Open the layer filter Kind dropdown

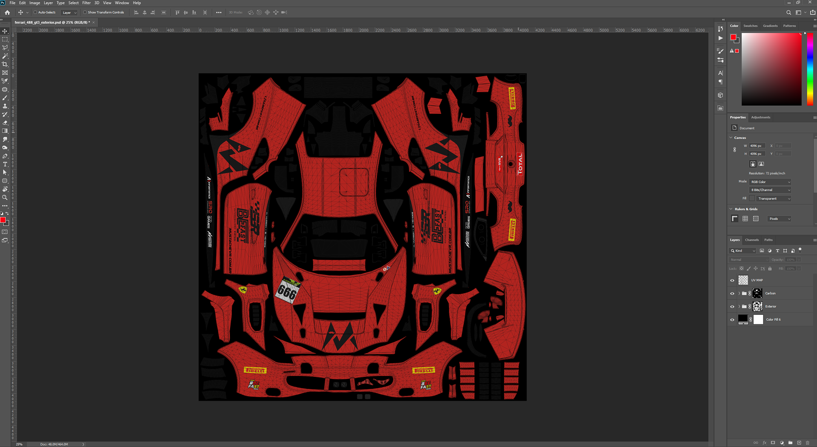pos(743,251)
